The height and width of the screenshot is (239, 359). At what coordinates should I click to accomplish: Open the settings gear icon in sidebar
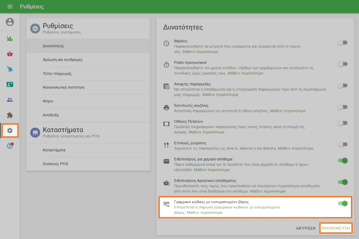[x=10, y=130]
